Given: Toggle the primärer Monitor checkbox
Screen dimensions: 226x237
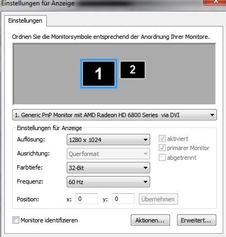Looking at the screenshot, I should 162,148.
